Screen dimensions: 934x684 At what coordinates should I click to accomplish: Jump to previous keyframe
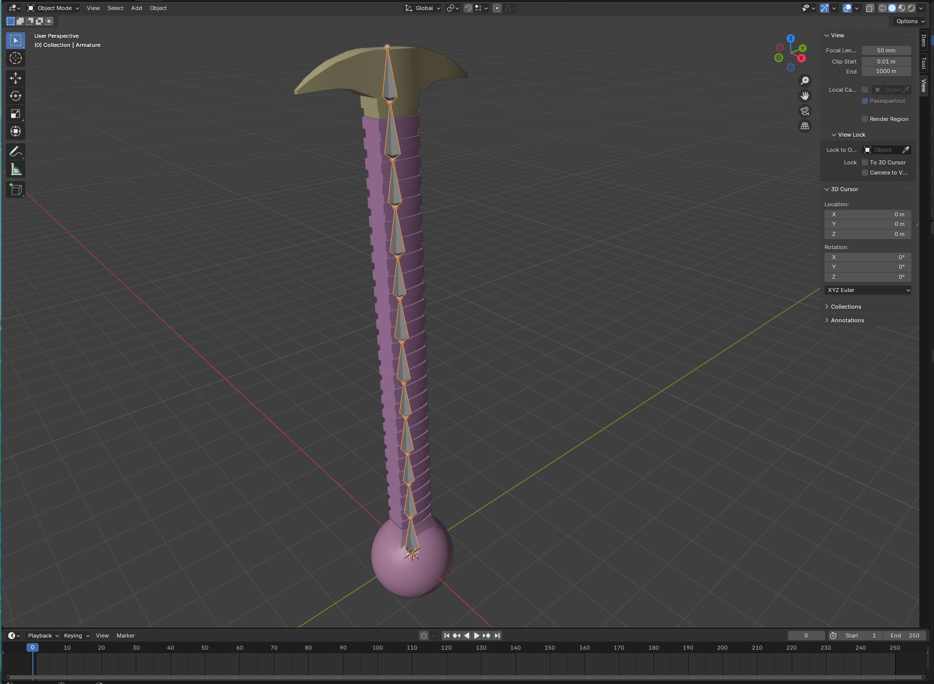tap(457, 636)
